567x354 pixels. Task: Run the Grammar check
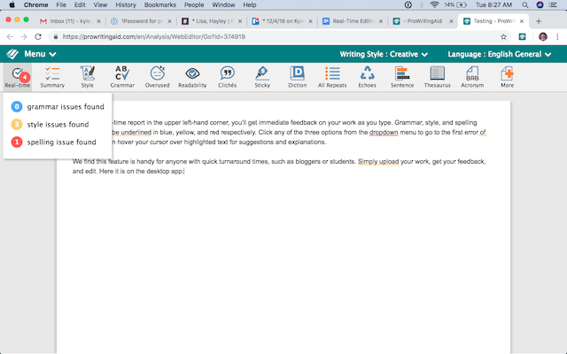click(x=122, y=77)
